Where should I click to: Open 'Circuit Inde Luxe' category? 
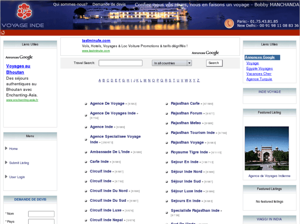[x=106, y=210]
